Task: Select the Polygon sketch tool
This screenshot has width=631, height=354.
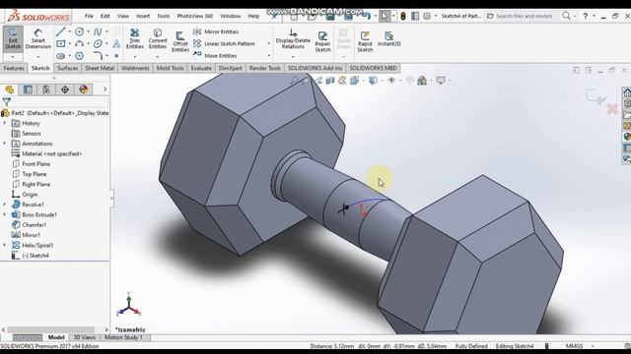Action: 79,55
